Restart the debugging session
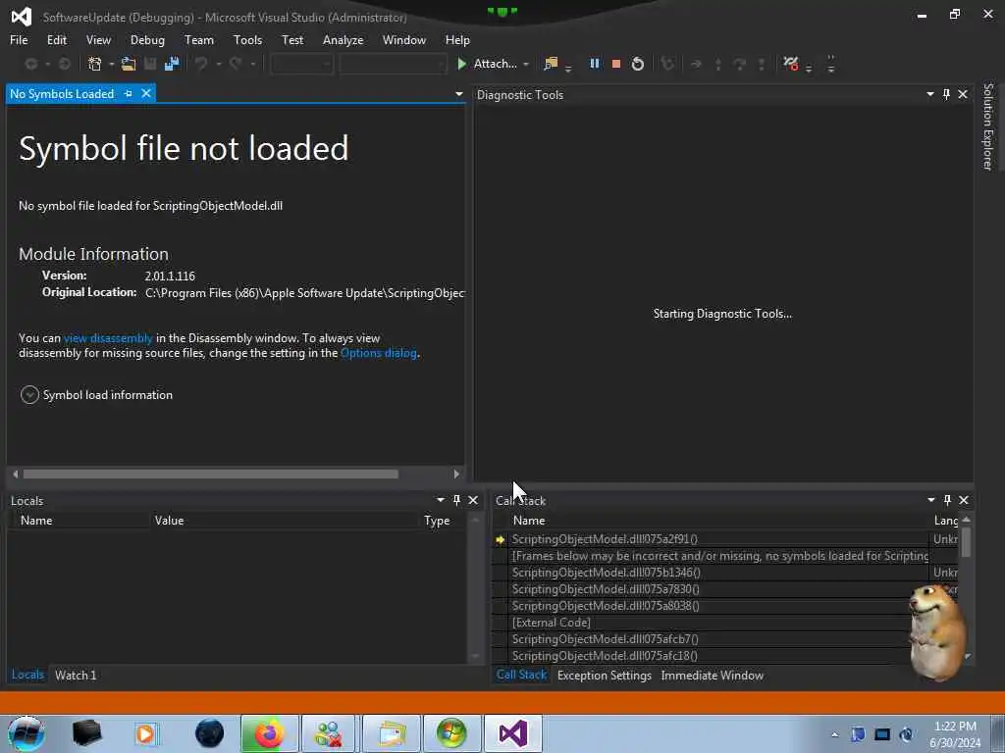 (x=638, y=64)
